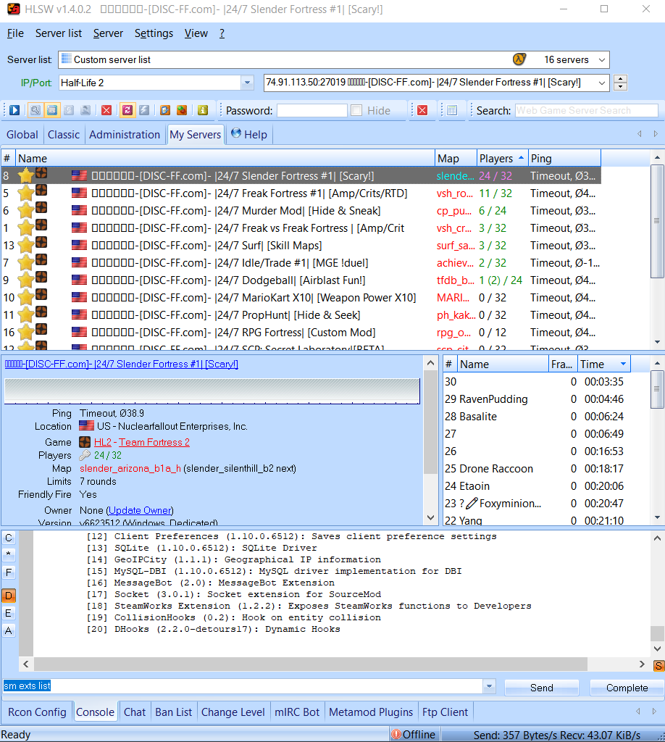665x742 pixels.
Task: Open the Server list menu
Action: tap(59, 33)
